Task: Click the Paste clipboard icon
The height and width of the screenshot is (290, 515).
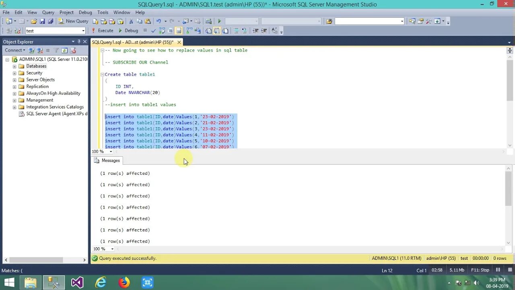Action: point(148,21)
